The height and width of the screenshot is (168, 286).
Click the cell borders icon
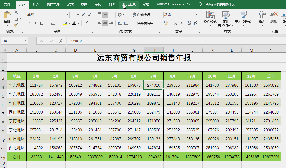53,23
